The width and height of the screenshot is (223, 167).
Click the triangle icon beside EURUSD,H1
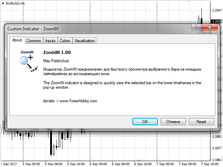[3, 3]
